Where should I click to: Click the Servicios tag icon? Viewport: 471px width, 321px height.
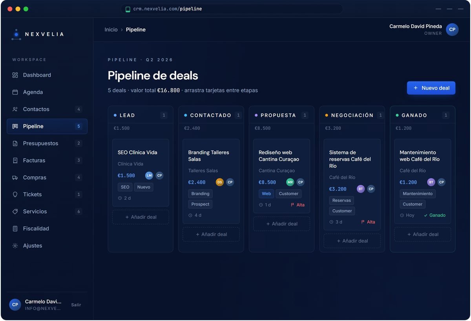(15, 212)
